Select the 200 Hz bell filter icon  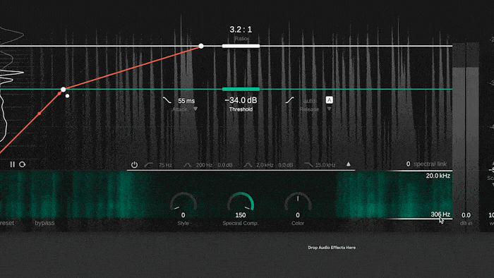point(188,164)
